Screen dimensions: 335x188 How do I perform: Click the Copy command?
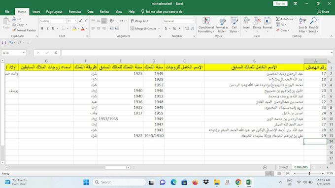pyautogui.click(x=18, y=25)
